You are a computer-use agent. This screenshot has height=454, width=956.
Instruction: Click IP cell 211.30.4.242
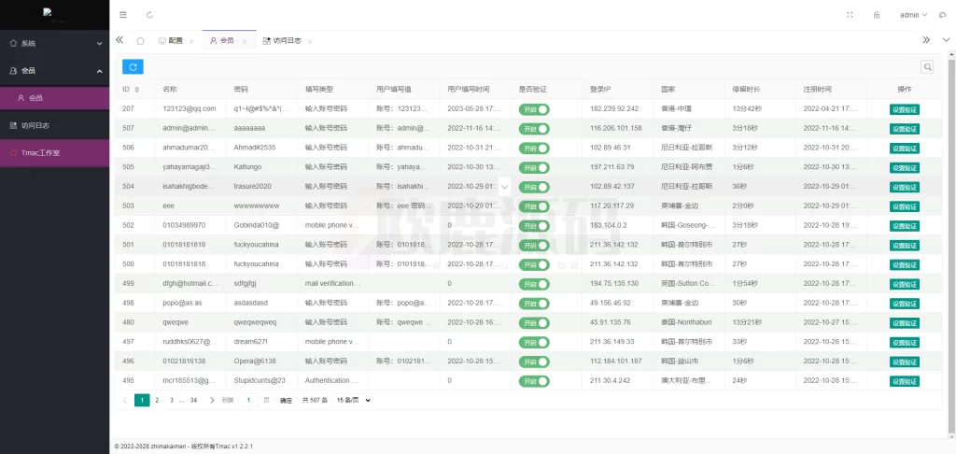[611, 380]
